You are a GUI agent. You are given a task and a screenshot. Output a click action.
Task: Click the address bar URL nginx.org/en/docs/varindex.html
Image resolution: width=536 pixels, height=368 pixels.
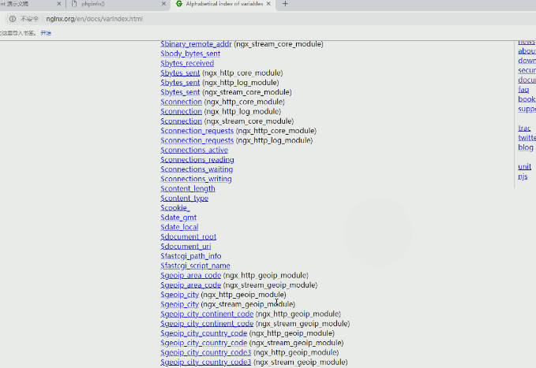(95, 19)
